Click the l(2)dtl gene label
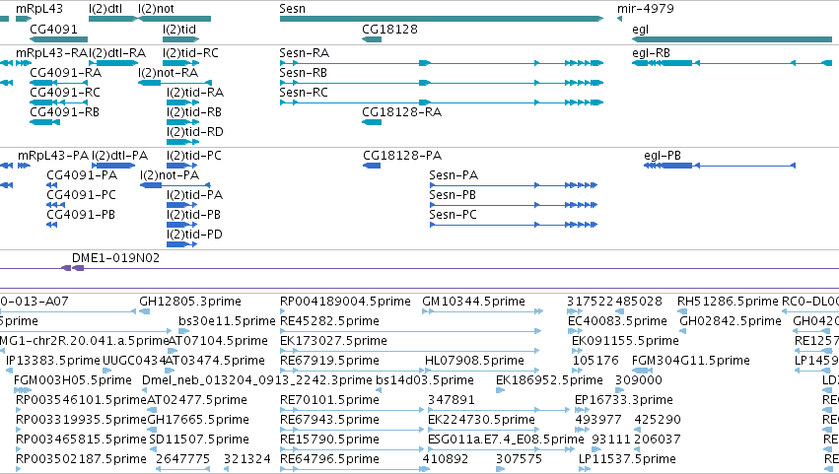The height and width of the screenshot is (474, 839). point(105,9)
